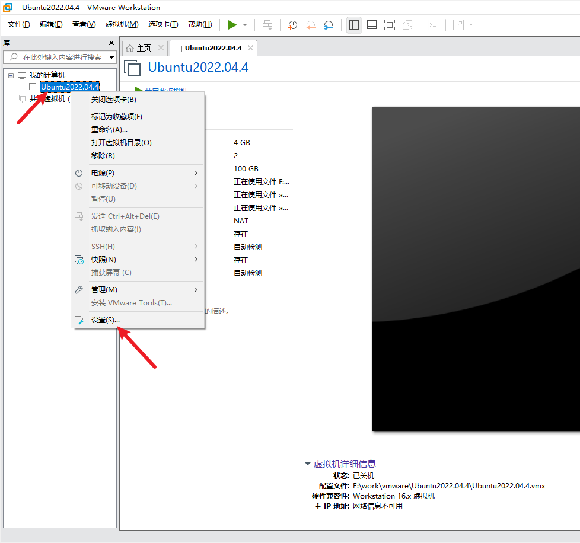
Task: Open the stretch display dropdown arrow
Action: [471, 25]
